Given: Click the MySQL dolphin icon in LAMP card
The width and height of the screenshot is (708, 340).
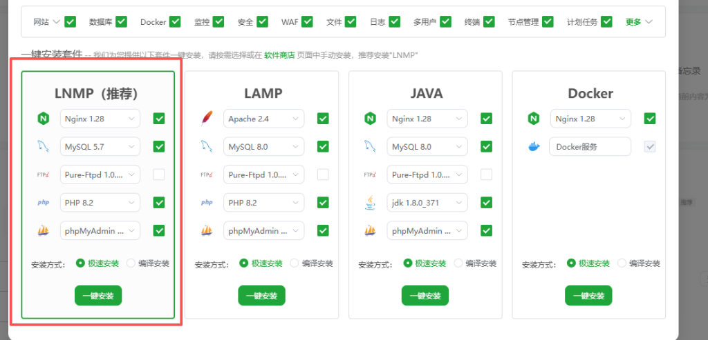Looking at the screenshot, I should coord(207,146).
